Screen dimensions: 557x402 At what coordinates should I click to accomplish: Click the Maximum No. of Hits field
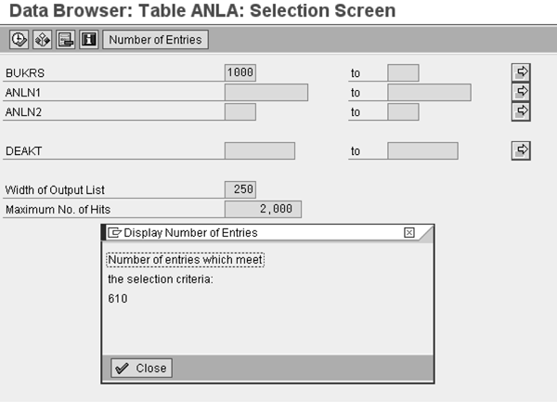click(x=263, y=209)
